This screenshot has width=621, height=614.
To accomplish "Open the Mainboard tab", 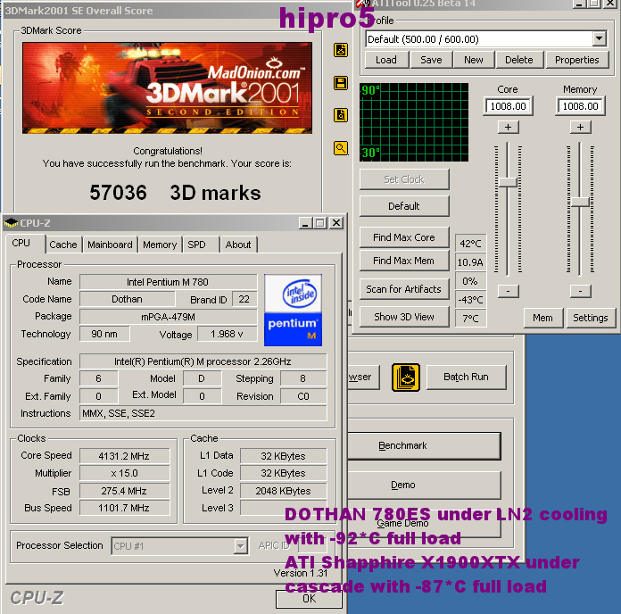I will click(110, 245).
